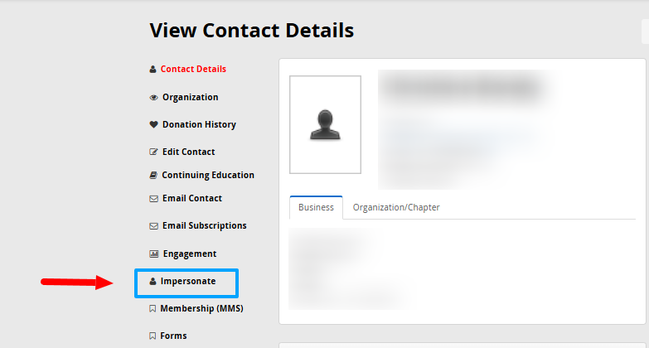
Task: Click the person icon beside Contact Details
Action: (x=153, y=69)
